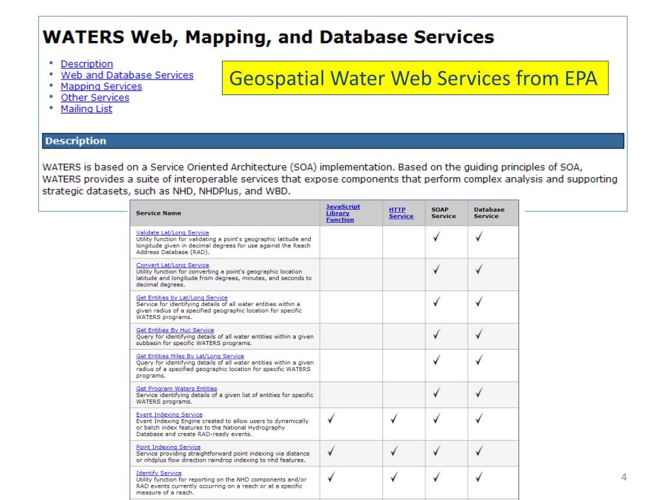Viewport: 667px width, 500px height.
Task: Open the Mailing List link
Action: pos(87,109)
